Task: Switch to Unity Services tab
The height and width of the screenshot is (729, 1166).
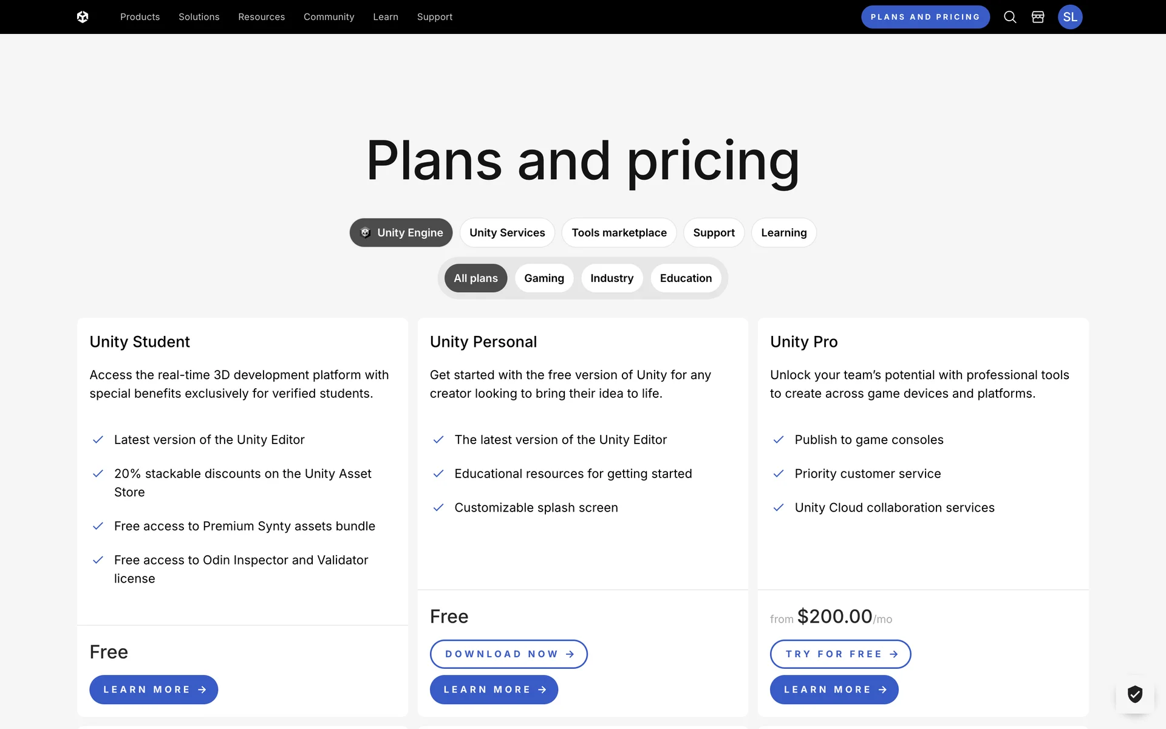Action: click(x=507, y=233)
